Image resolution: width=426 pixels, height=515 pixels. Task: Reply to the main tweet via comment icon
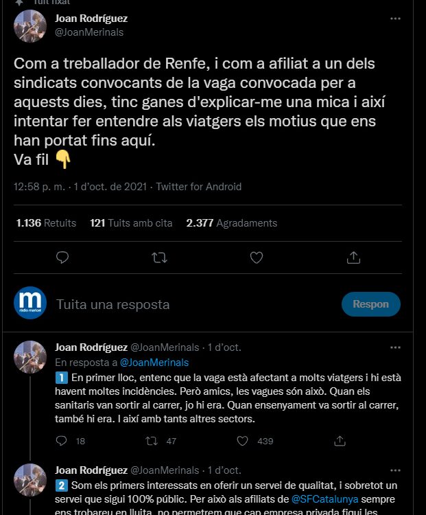tap(62, 257)
